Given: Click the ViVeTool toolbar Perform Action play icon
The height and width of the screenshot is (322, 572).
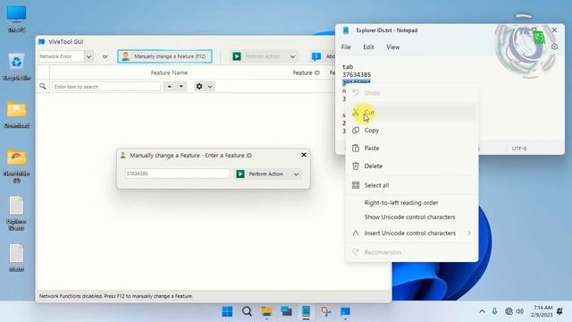Looking at the screenshot, I should [237, 56].
